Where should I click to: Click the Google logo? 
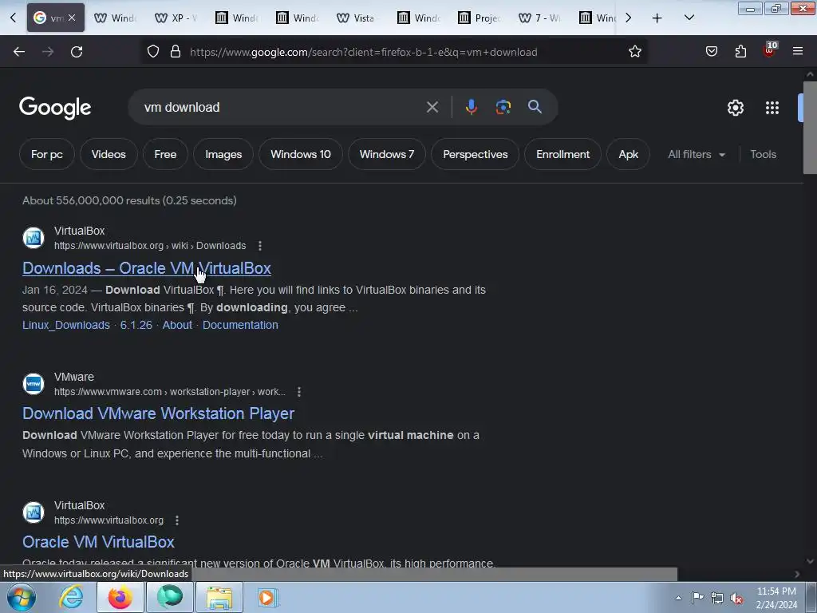55,108
